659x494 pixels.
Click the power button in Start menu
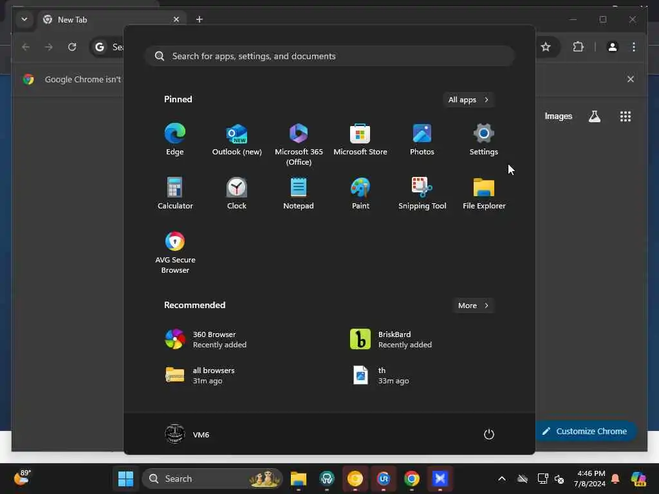(x=489, y=434)
